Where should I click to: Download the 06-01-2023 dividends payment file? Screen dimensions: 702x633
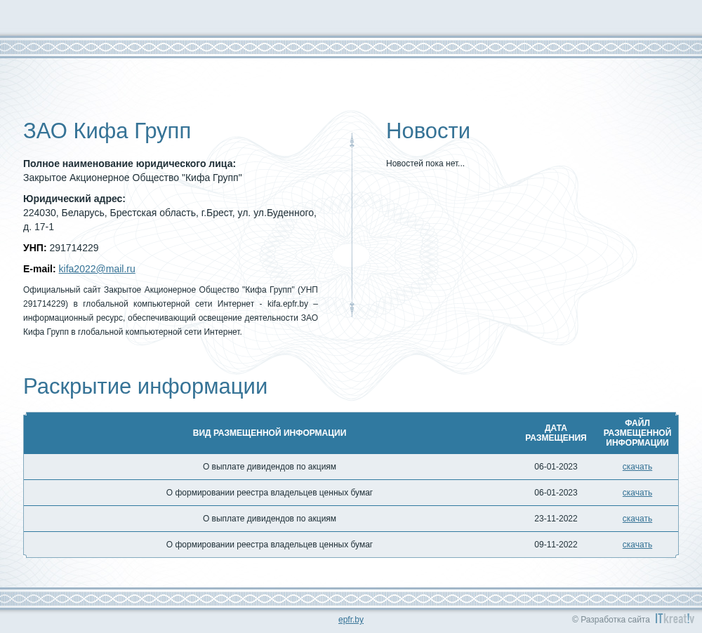point(637,467)
